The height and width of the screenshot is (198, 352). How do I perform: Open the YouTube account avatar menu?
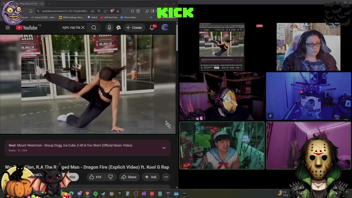[x=165, y=28]
